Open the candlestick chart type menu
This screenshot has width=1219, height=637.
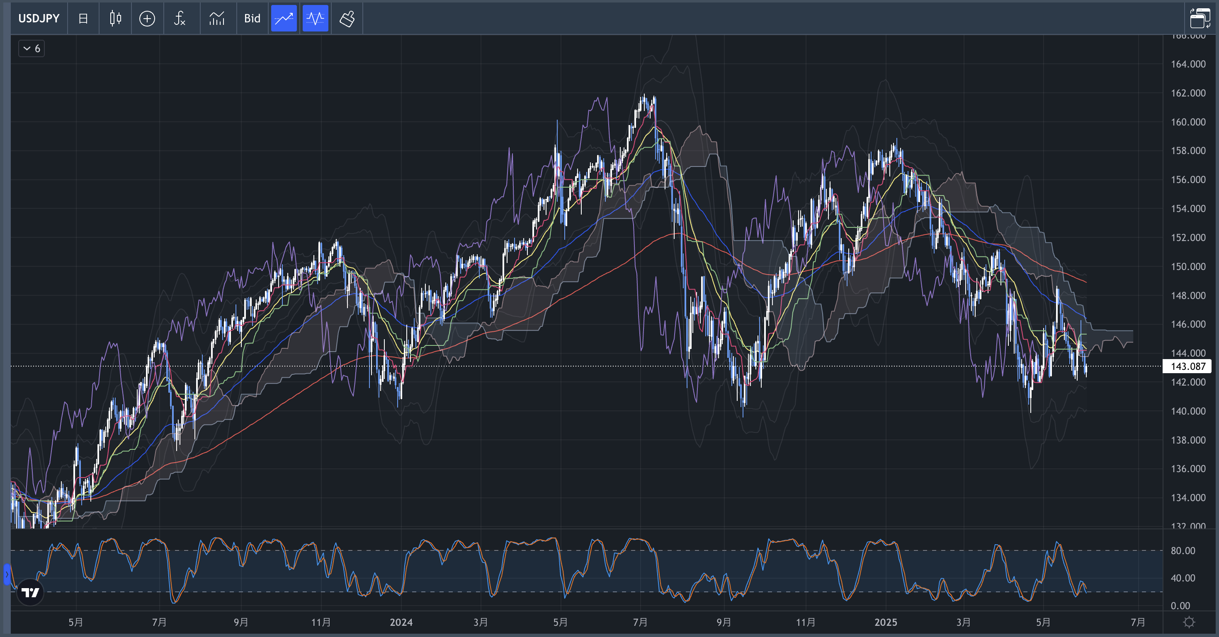pyautogui.click(x=115, y=18)
